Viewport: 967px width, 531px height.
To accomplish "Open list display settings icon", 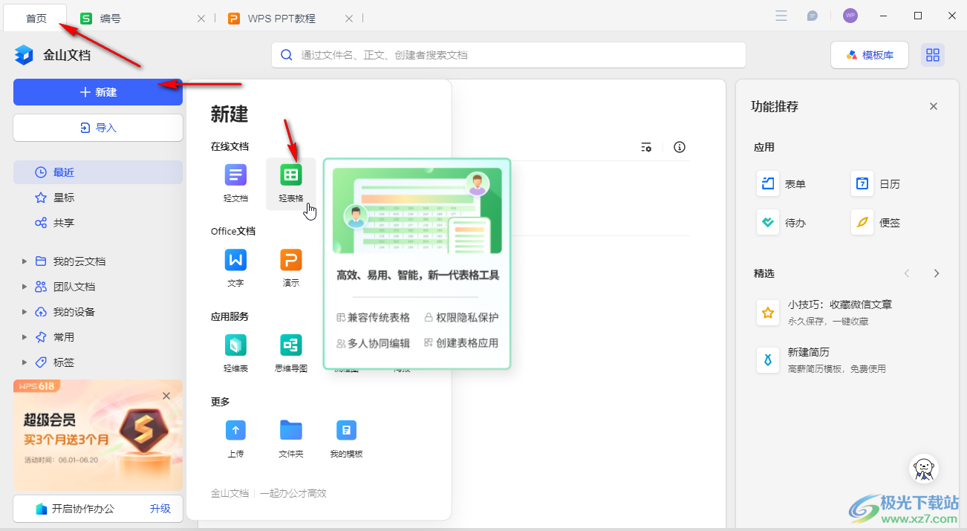I will 646,147.
